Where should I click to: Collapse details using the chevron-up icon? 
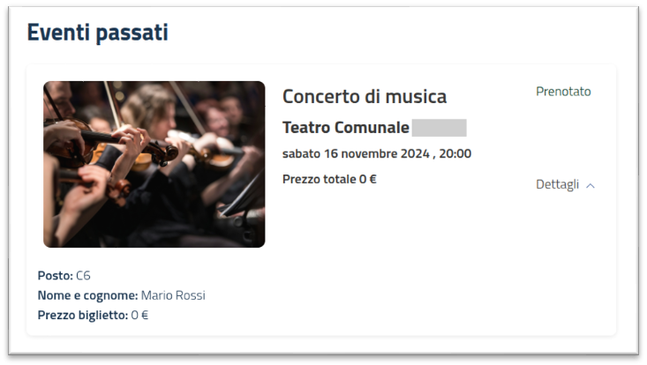tap(591, 185)
